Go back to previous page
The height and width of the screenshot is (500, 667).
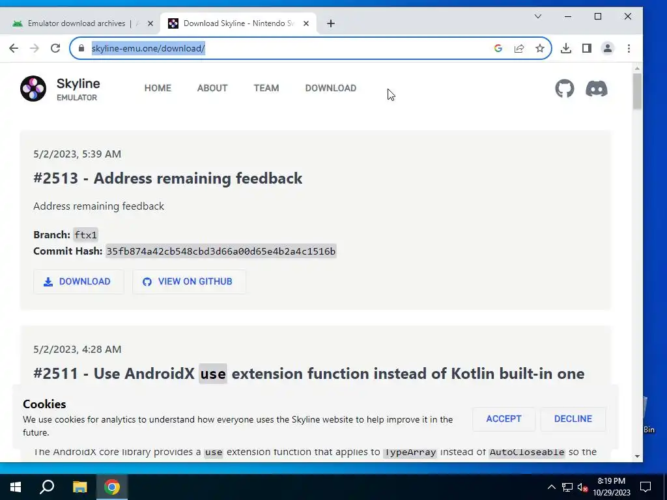pos(14,48)
